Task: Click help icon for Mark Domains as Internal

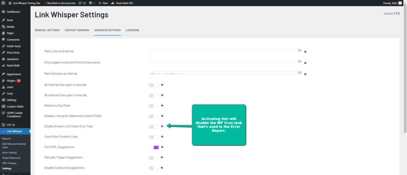Action: point(305,74)
